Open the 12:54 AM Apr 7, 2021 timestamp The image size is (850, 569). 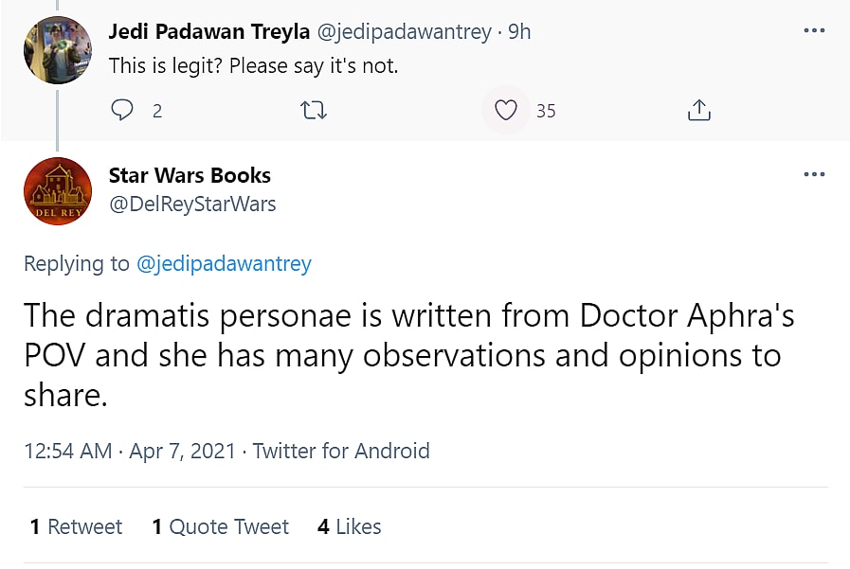(x=129, y=451)
